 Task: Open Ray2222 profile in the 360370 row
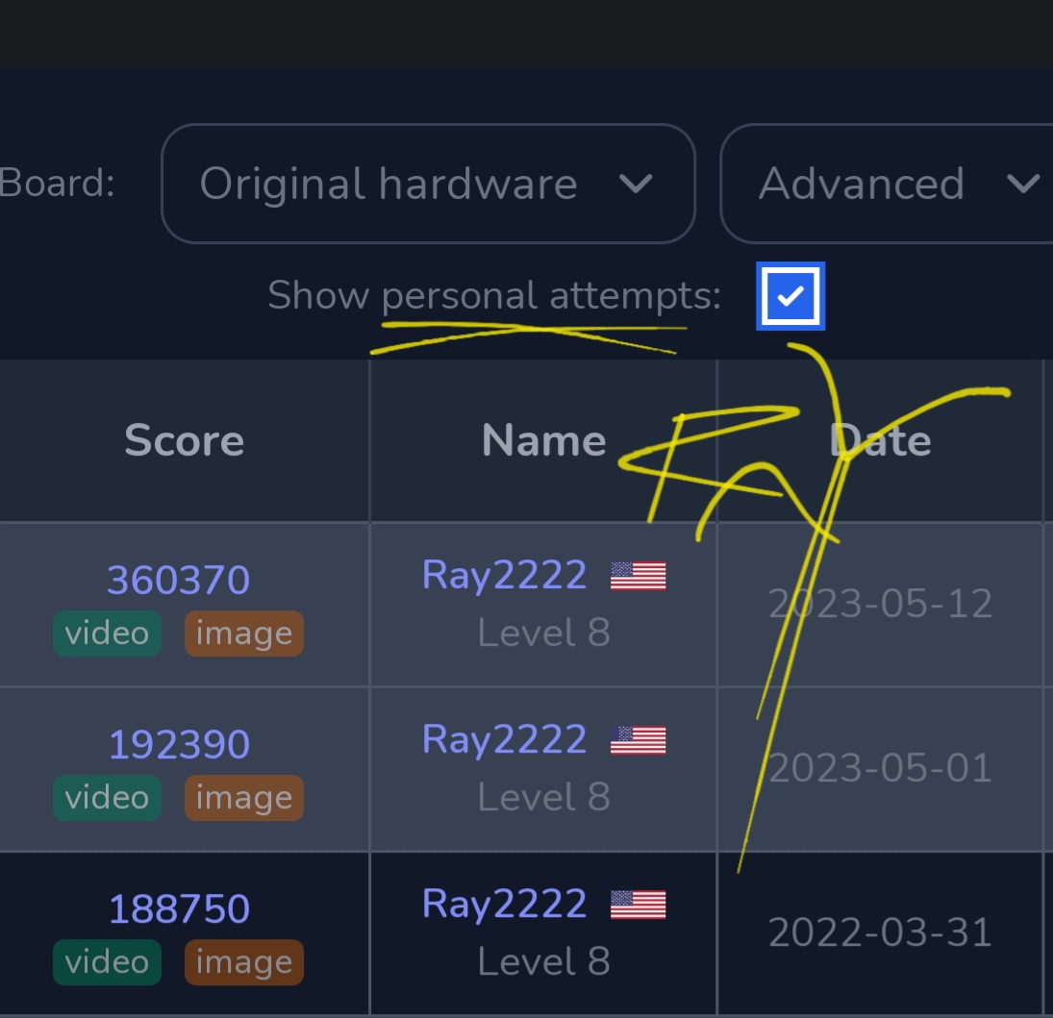click(x=504, y=575)
